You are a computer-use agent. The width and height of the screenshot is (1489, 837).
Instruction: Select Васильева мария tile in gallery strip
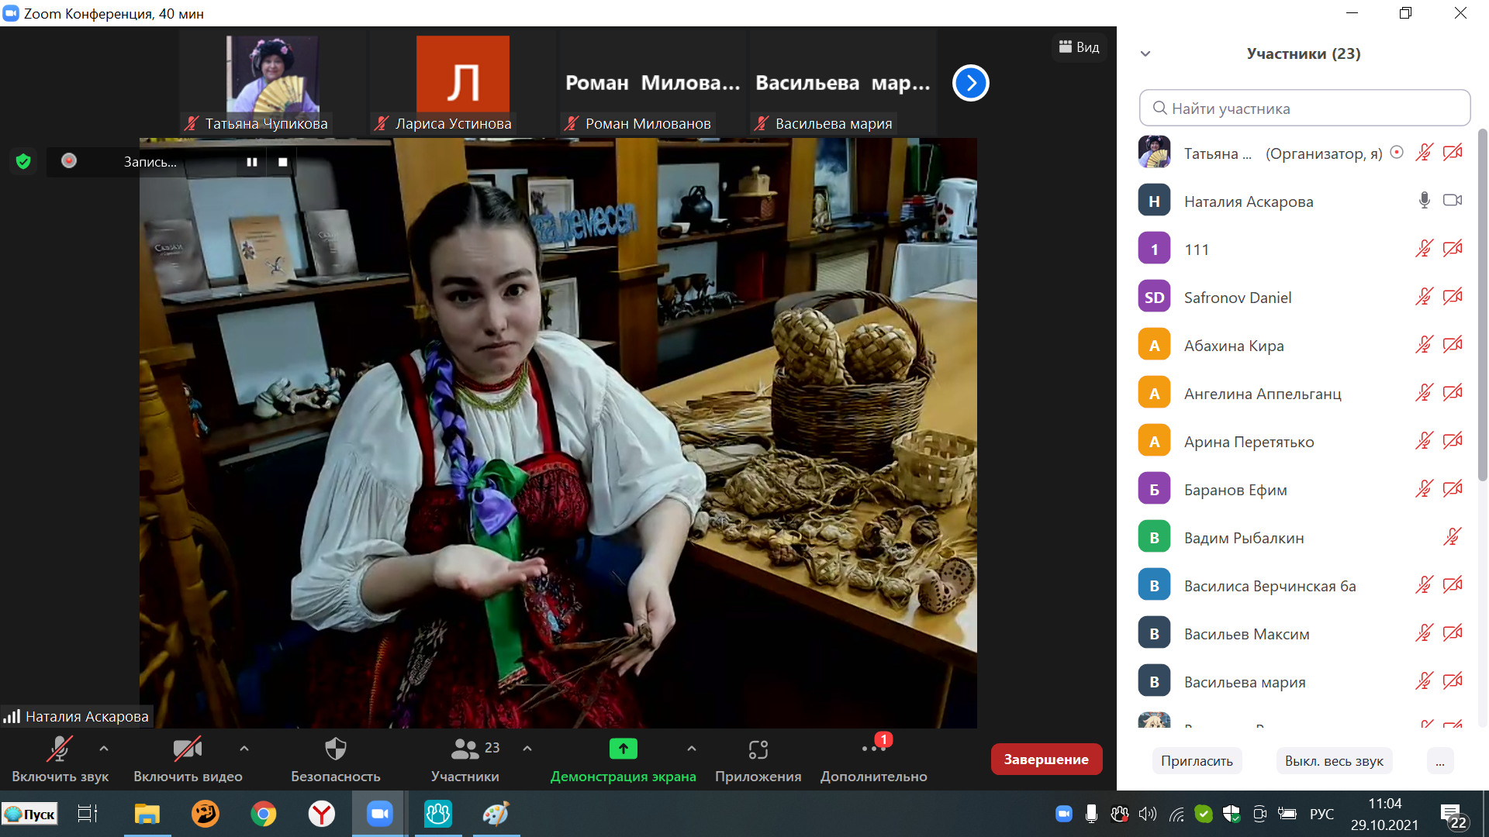(842, 83)
